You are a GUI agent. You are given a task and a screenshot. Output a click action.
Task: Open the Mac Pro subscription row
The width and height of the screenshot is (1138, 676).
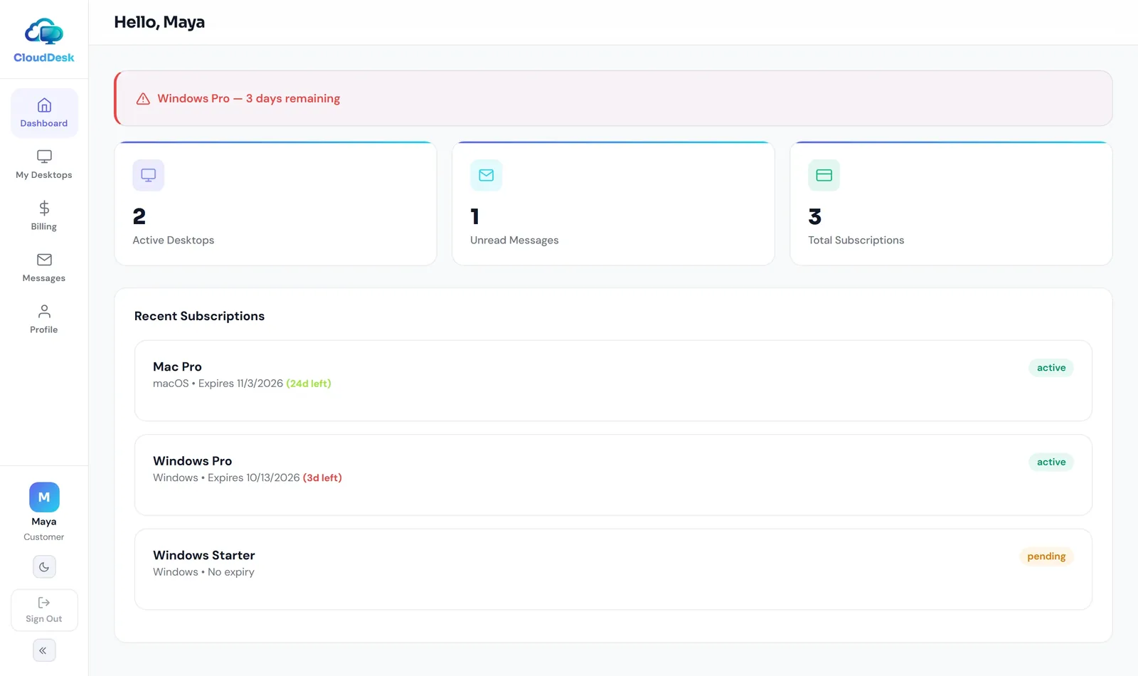613,381
